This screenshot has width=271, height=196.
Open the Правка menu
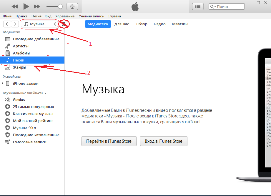click(x=21, y=16)
